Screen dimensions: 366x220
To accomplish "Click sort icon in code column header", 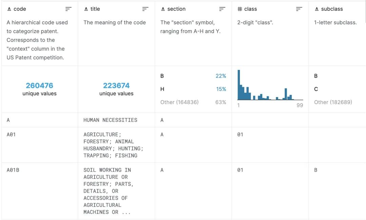I will point(68,9).
